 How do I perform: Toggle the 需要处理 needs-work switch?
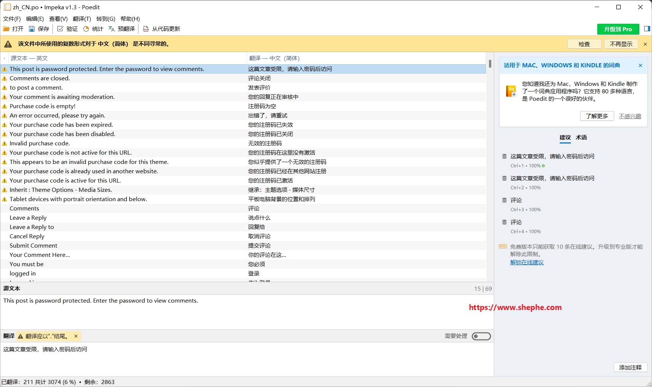tap(481, 336)
